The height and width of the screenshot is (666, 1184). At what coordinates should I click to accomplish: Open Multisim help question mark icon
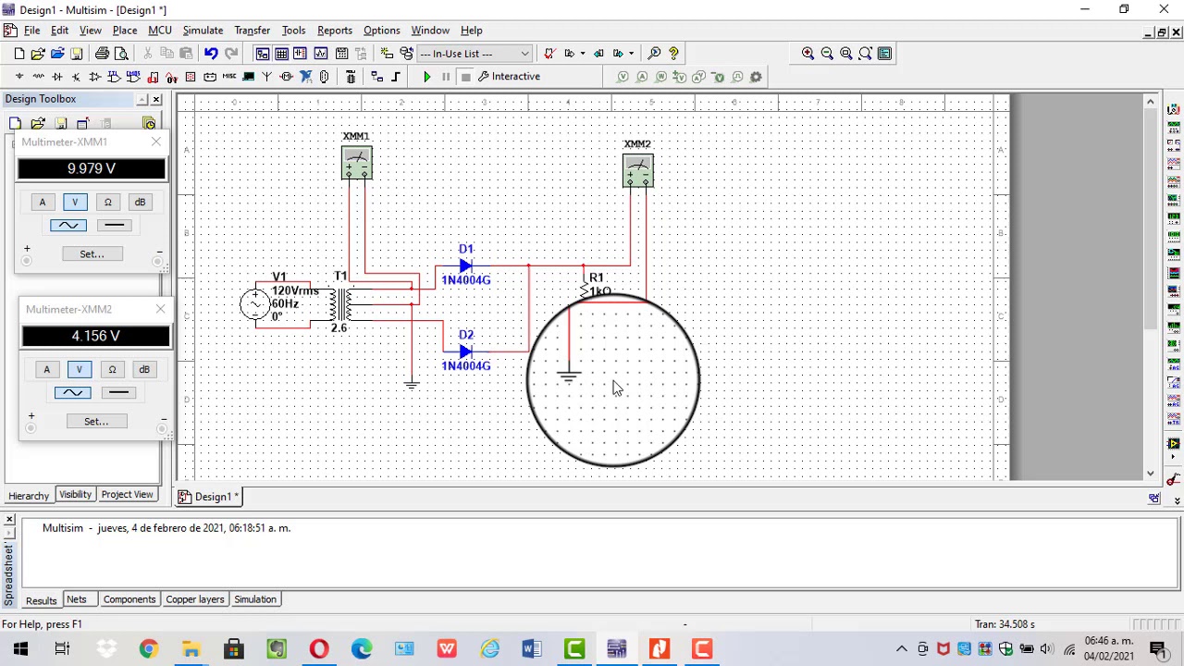pyautogui.click(x=673, y=54)
